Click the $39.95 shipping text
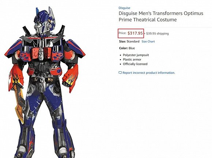 [158, 33]
